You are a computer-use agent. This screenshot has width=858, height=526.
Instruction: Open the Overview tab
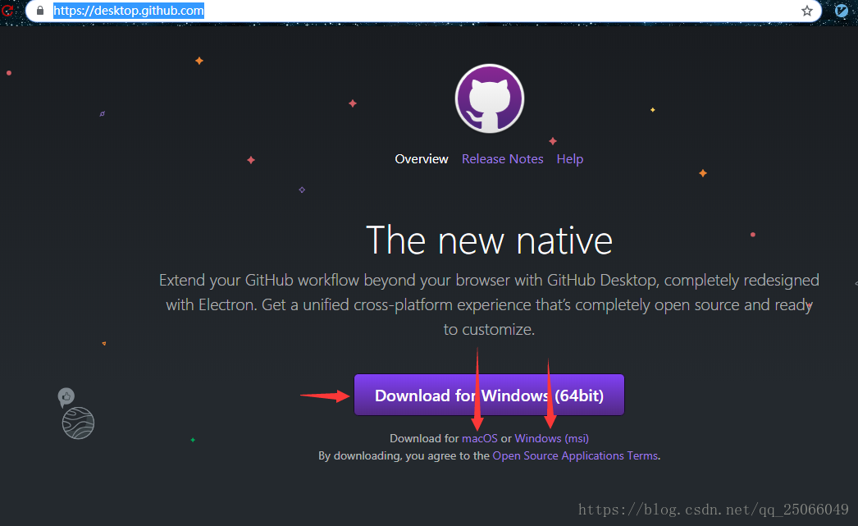click(422, 158)
